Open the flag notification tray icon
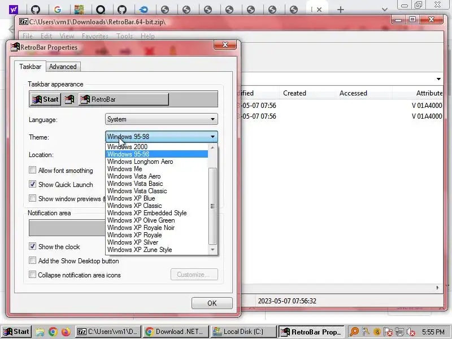452x339 pixels. pos(388,332)
